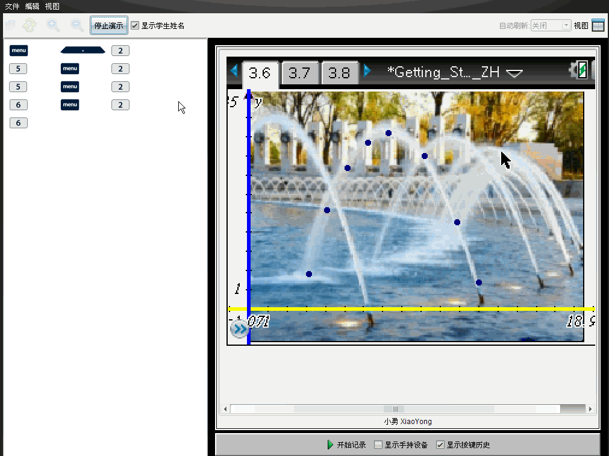Go to next page using right arrow
Screen dimensions: 609x456
point(367,71)
